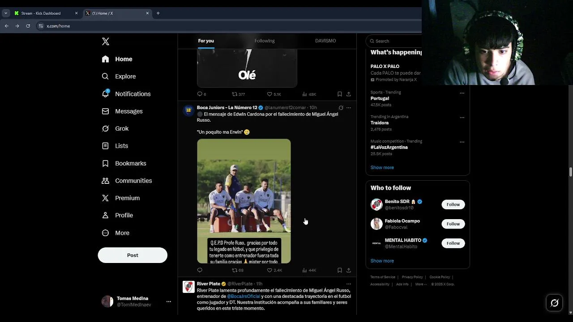Open Boca Juniors post more options
This screenshot has height=322, width=573.
349,108
